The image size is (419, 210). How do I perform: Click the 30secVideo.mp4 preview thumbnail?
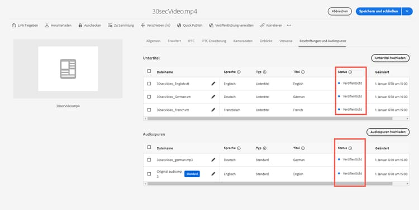(68, 69)
